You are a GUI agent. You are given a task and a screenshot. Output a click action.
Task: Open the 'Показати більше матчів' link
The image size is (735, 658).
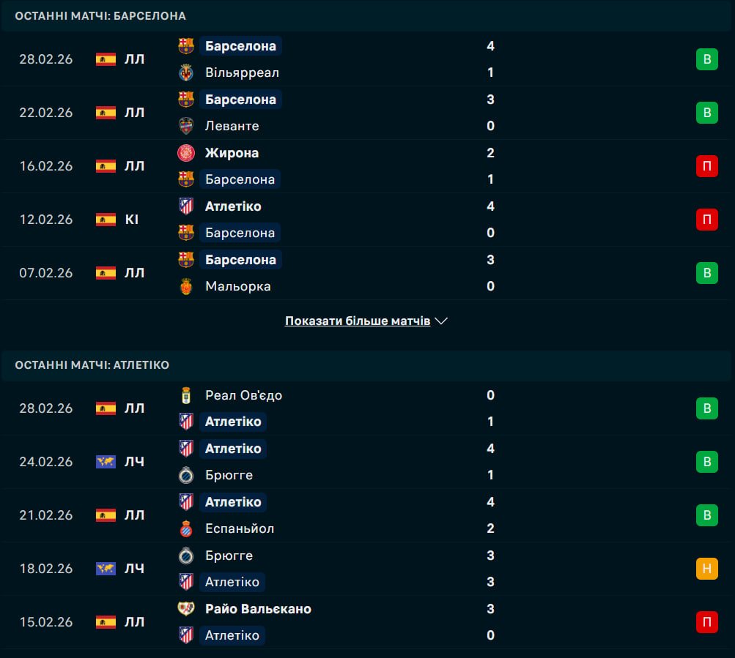358,321
